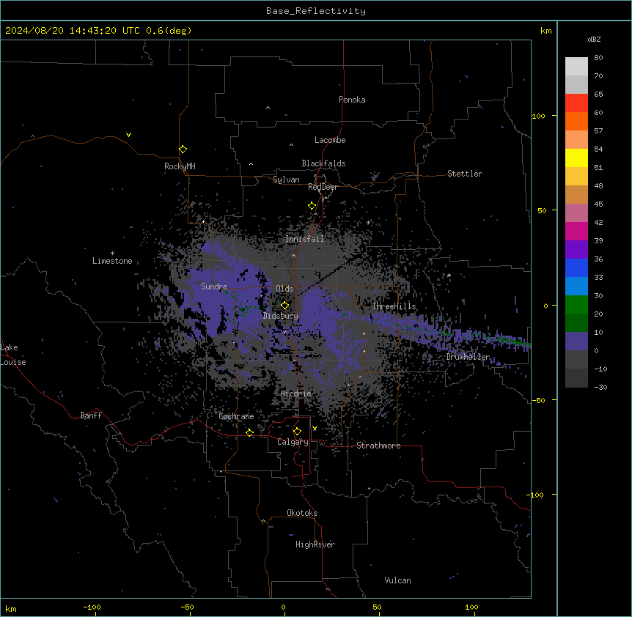This screenshot has width=632, height=617.
Task: Click the Okotoks city label
Action: point(302,513)
